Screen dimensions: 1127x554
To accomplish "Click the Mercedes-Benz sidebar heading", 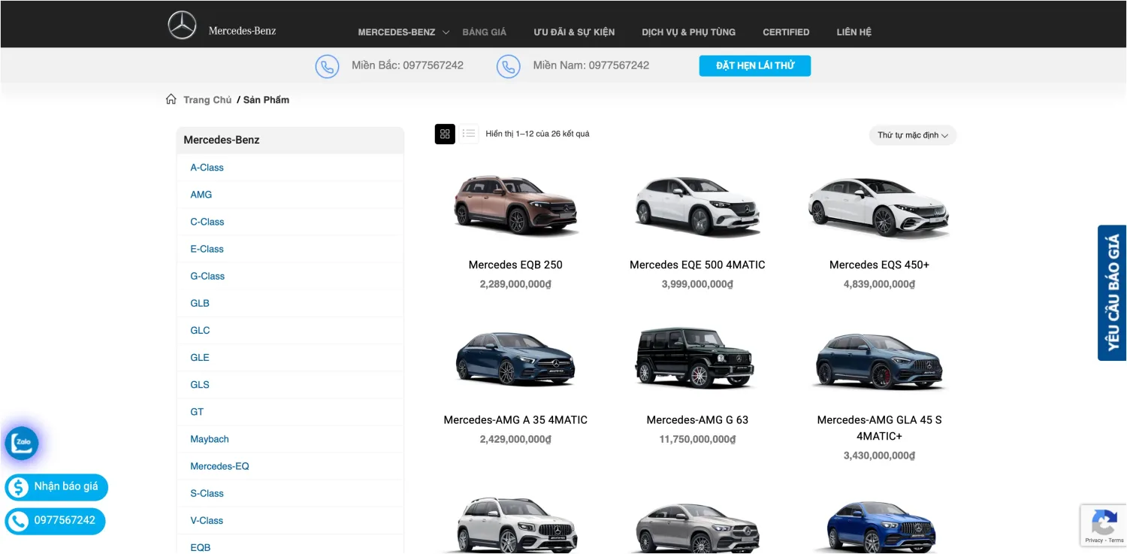I will click(x=222, y=140).
